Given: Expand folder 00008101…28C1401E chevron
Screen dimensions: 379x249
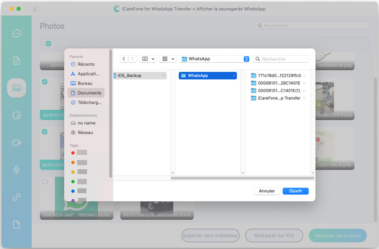Looking at the screenshot, I should (304, 83).
